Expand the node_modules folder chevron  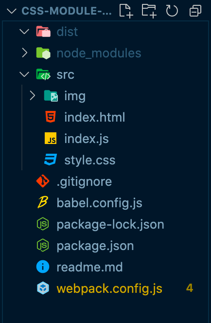[x=24, y=53]
